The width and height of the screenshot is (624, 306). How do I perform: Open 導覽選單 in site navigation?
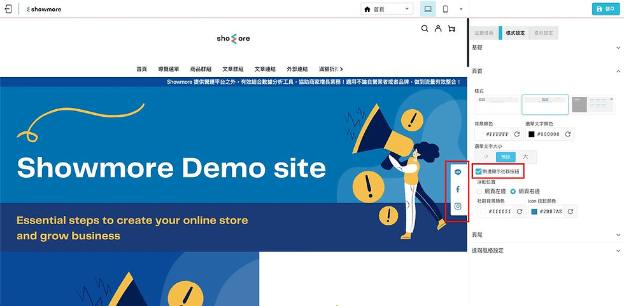click(x=169, y=69)
